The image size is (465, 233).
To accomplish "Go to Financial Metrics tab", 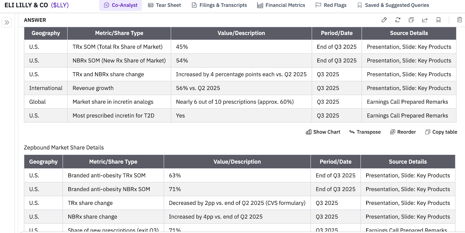I will [281, 5].
